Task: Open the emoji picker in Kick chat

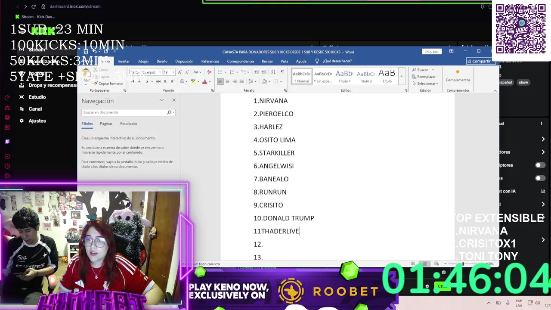Action: [x=444, y=273]
